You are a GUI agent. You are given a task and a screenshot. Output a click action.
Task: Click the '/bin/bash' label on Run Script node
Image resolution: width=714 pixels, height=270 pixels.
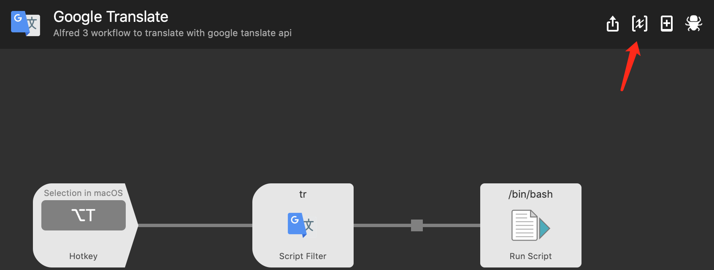pos(530,194)
